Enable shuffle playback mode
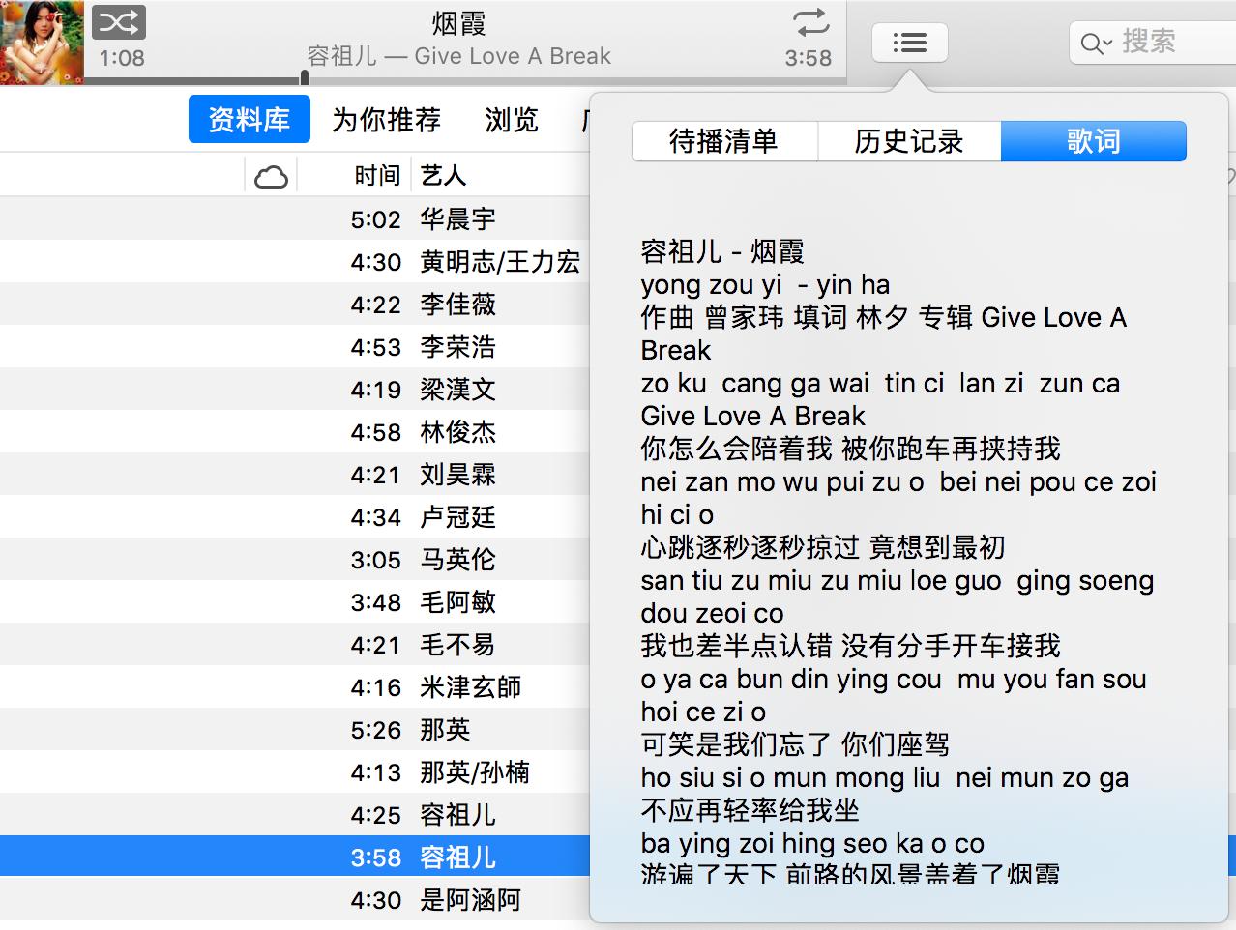The image size is (1236, 930). [x=118, y=21]
